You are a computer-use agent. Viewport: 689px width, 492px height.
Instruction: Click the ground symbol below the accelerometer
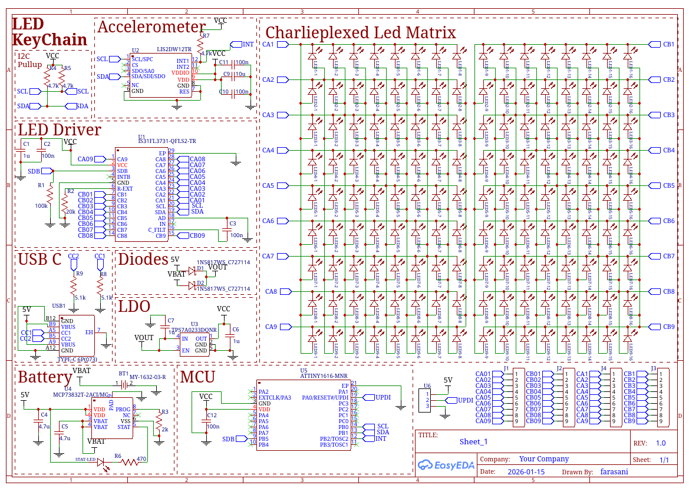click(x=177, y=107)
